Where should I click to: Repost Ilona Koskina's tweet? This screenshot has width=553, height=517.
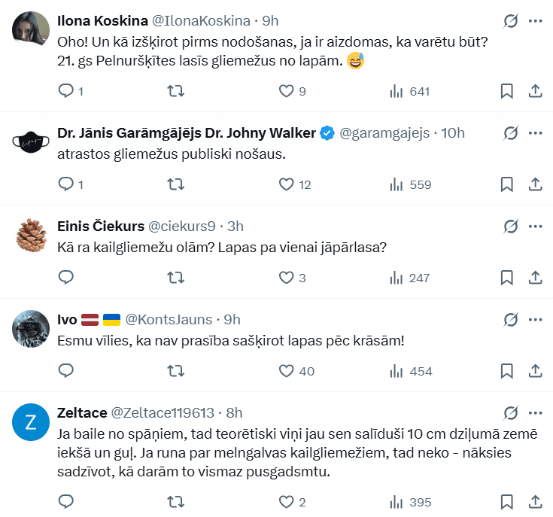coord(175,91)
